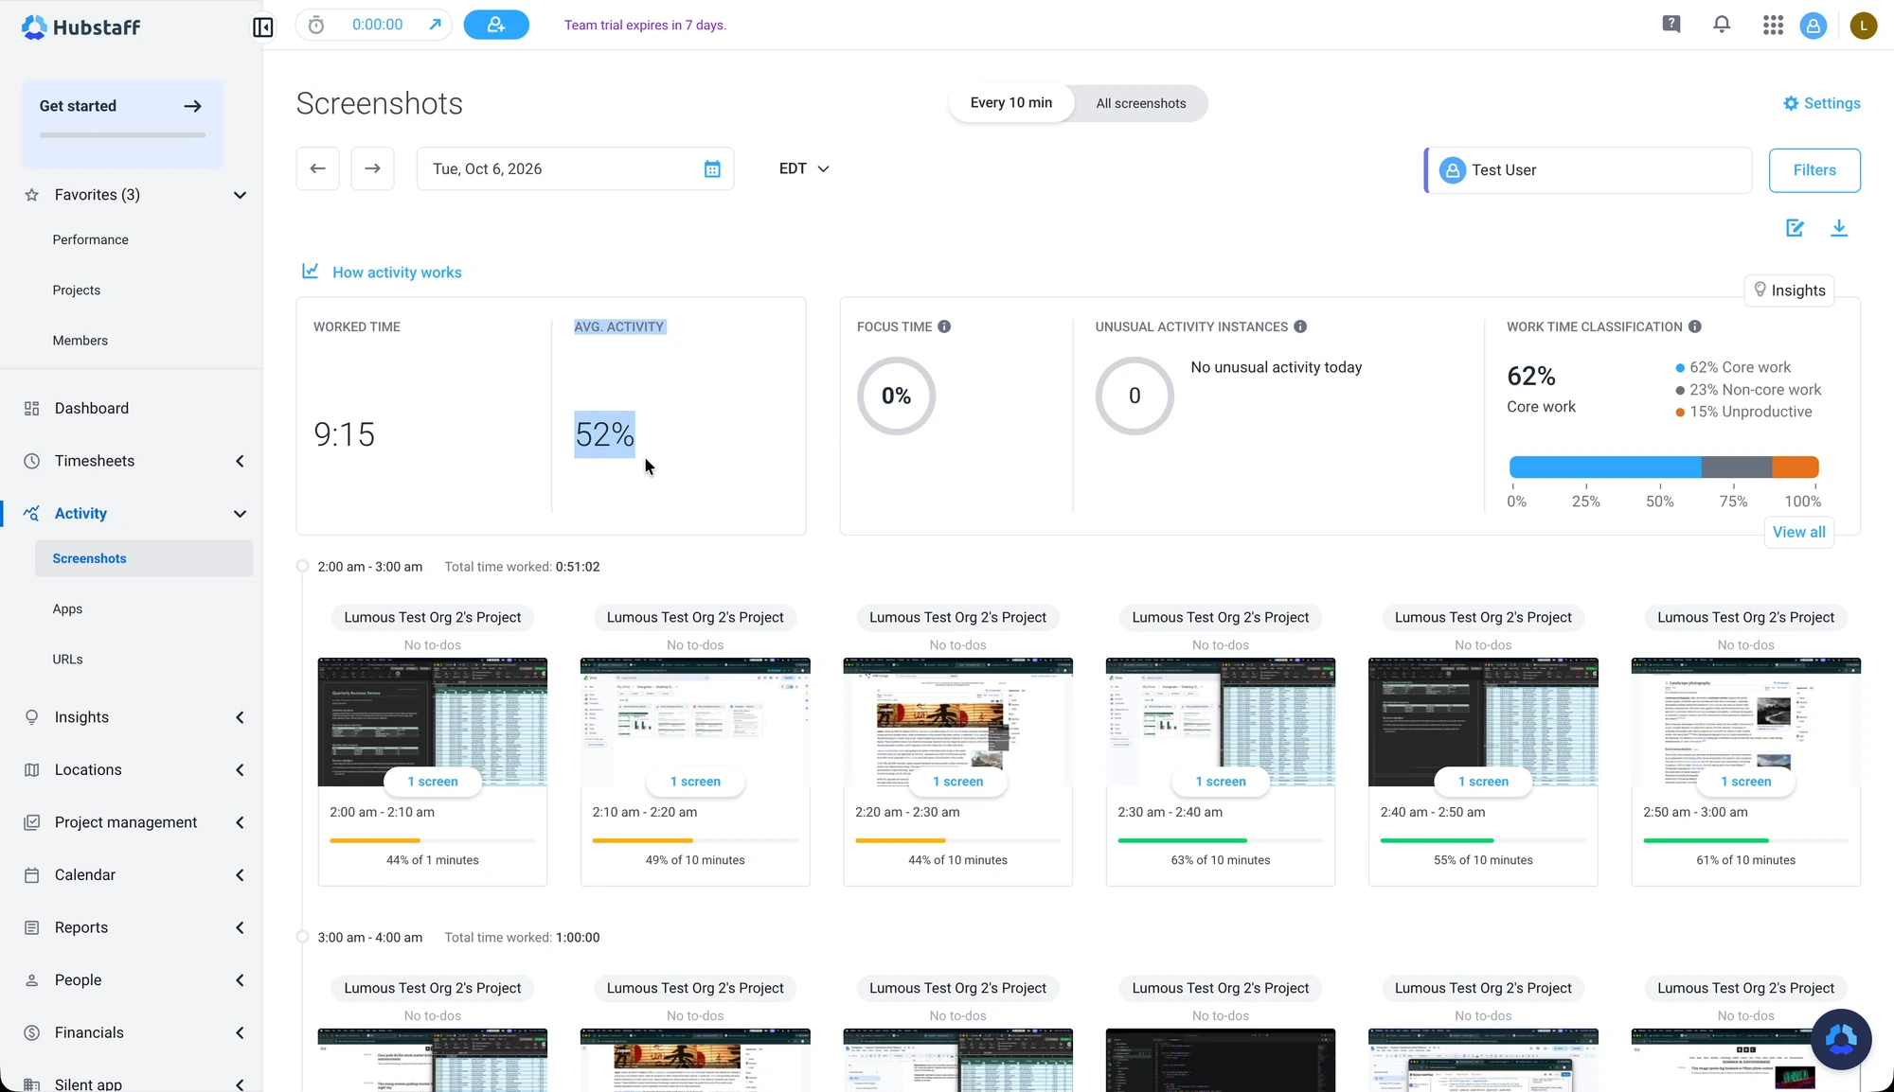Open Apps under Activity

coord(67,608)
